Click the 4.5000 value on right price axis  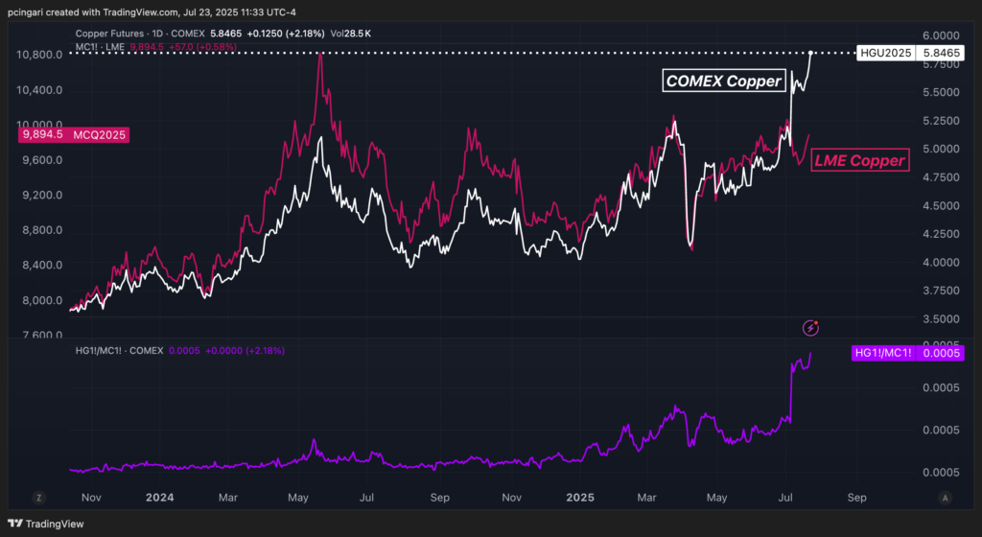pyautogui.click(x=942, y=206)
